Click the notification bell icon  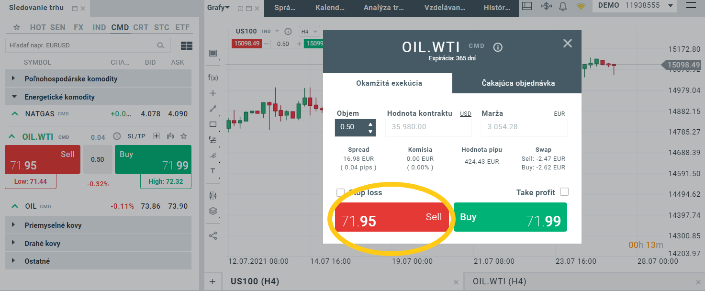(563, 6)
